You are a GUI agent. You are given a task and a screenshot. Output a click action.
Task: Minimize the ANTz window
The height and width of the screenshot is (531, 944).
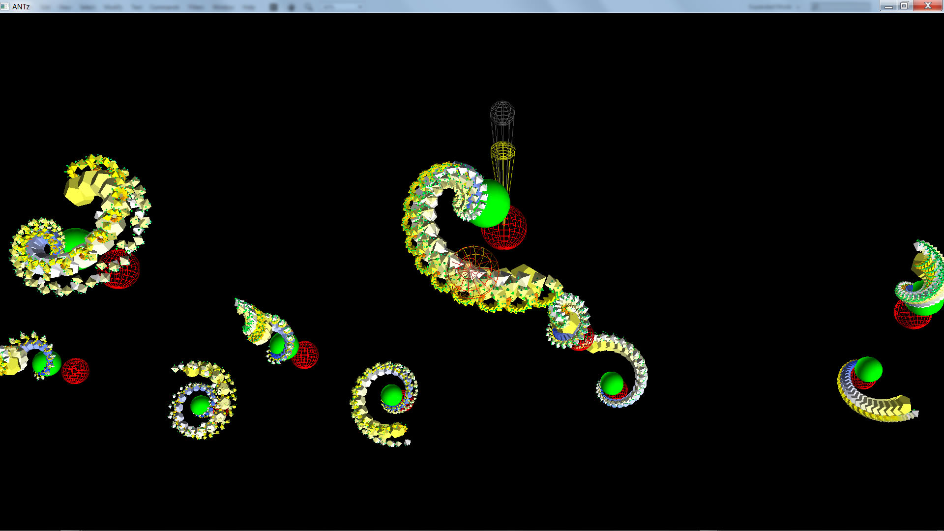(888, 6)
